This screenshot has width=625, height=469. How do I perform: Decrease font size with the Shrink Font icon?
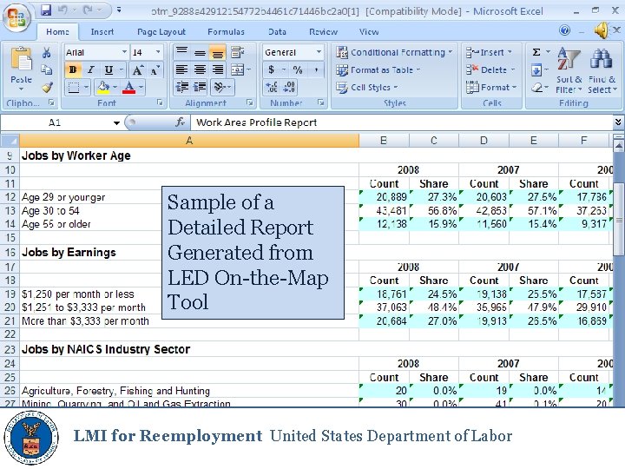[x=155, y=70]
